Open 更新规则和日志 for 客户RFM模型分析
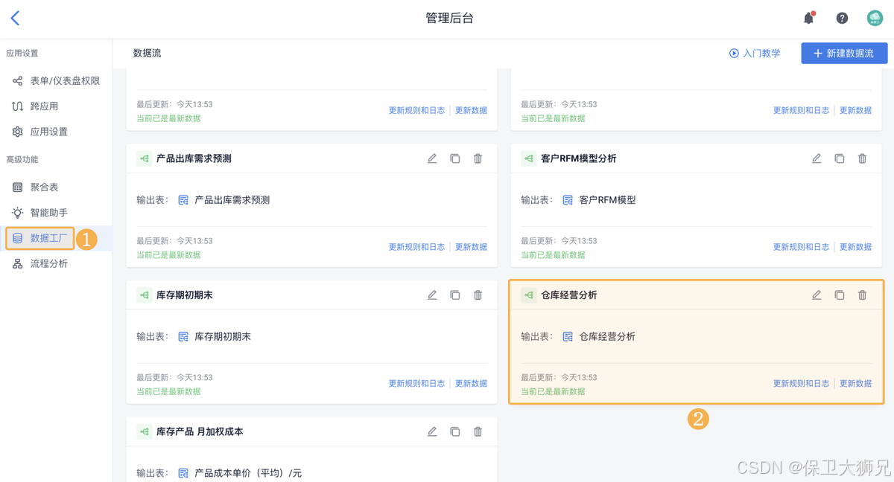The height and width of the screenshot is (482, 894). [801, 247]
